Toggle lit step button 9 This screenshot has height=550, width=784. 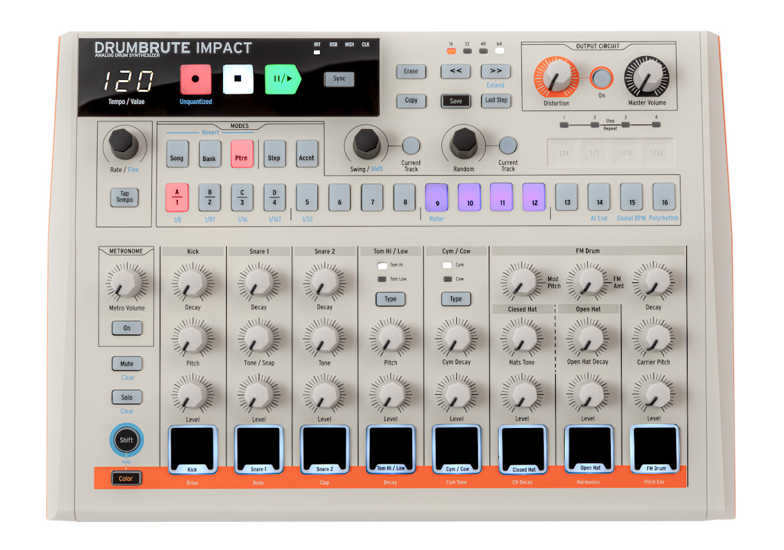click(437, 197)
